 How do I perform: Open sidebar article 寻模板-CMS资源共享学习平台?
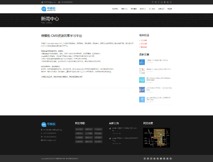click(x=157, y=60)
